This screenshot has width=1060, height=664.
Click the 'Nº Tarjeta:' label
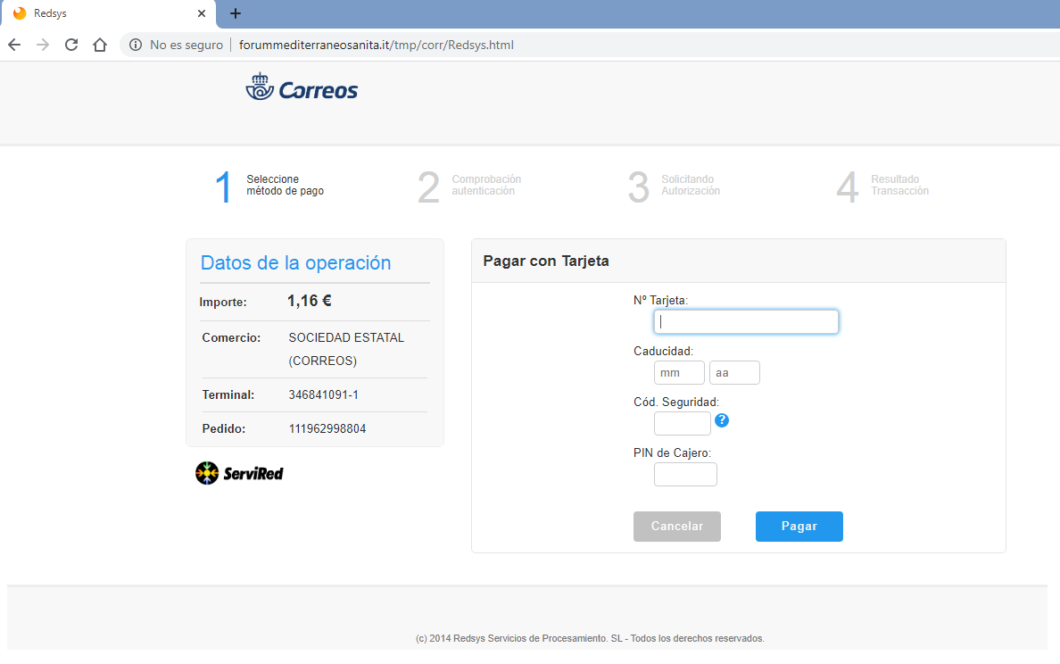[660, 300]
